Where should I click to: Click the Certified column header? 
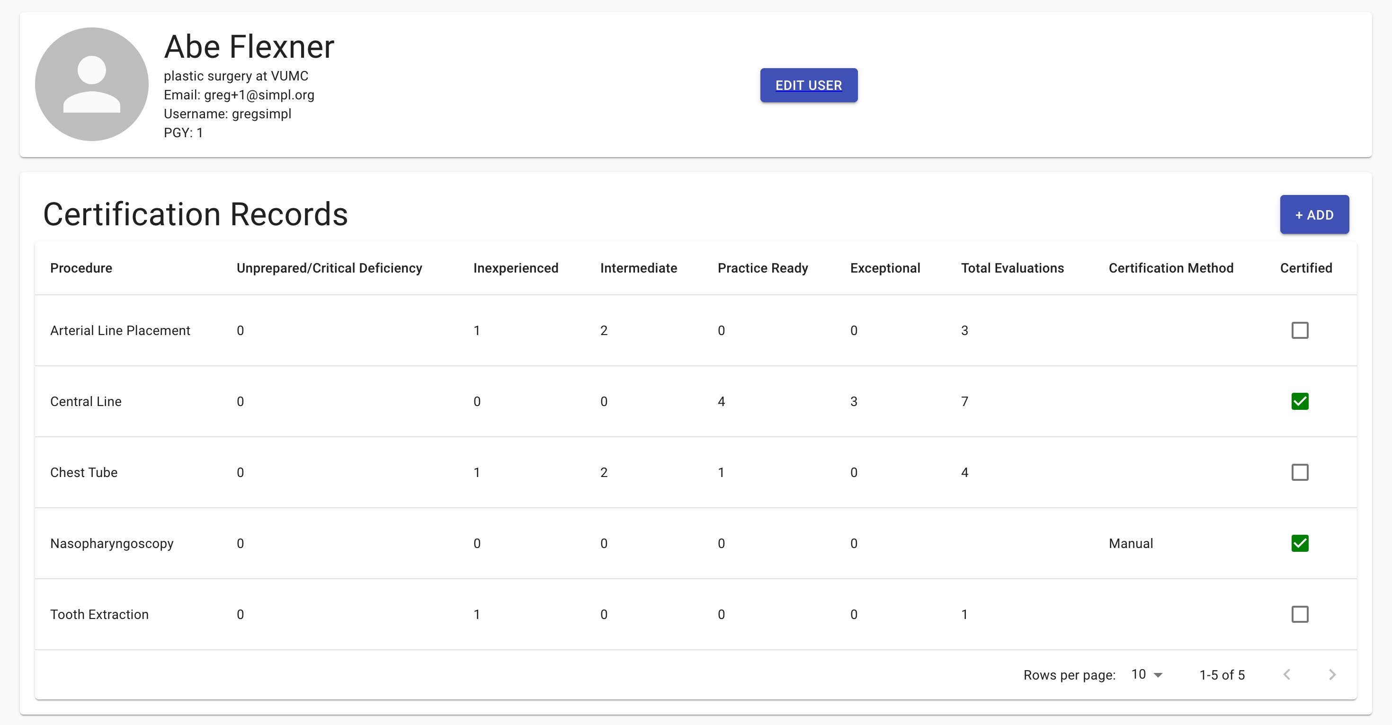[1305, 268]
